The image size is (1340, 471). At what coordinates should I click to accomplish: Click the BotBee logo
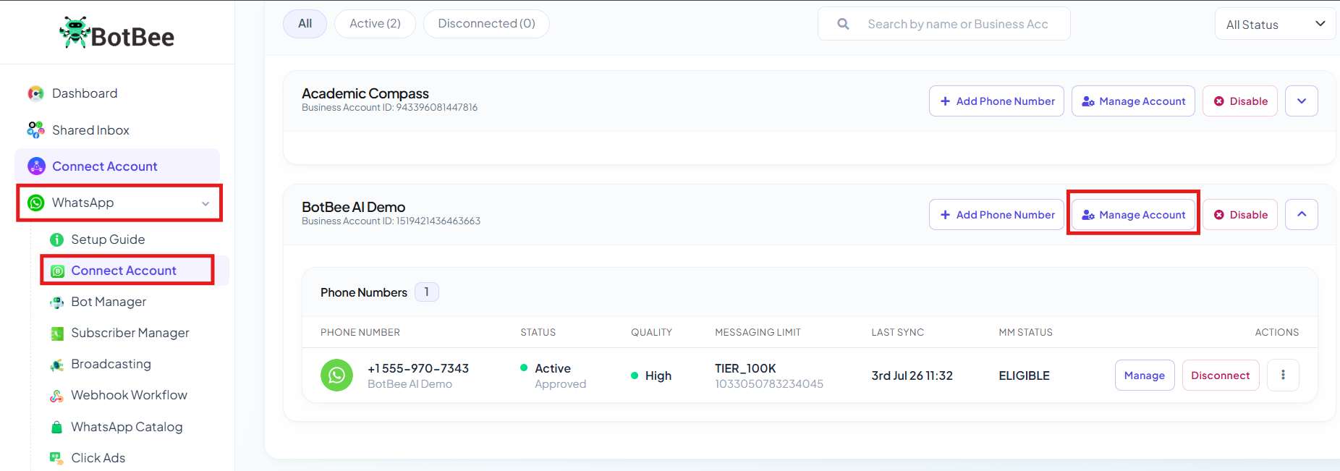tap(116, 33)
